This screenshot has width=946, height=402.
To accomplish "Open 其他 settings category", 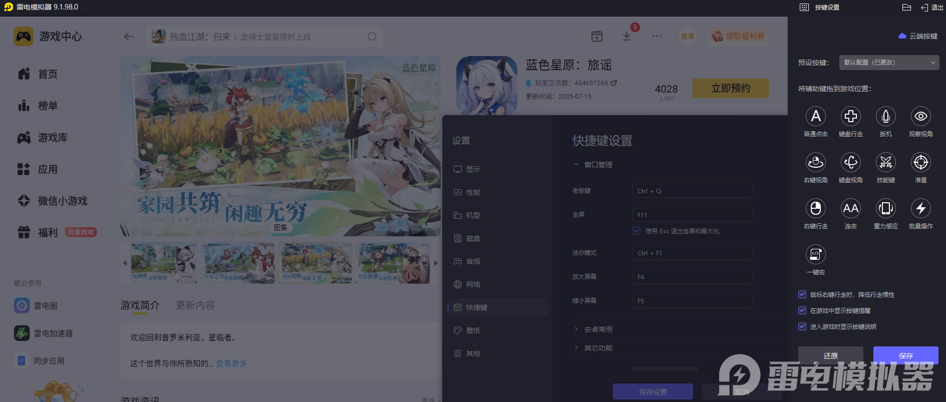I will pos(497,353).
